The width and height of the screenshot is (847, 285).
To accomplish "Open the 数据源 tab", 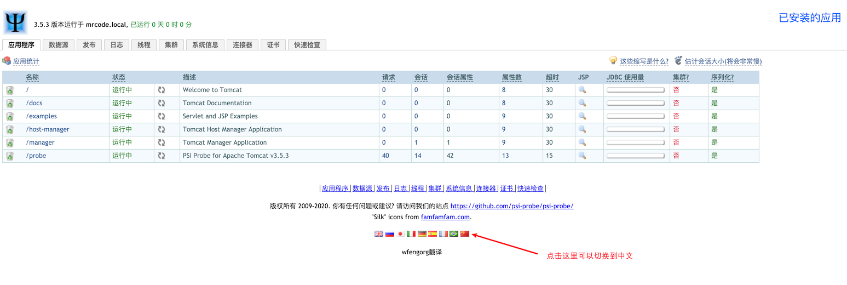I will point(58,45).
